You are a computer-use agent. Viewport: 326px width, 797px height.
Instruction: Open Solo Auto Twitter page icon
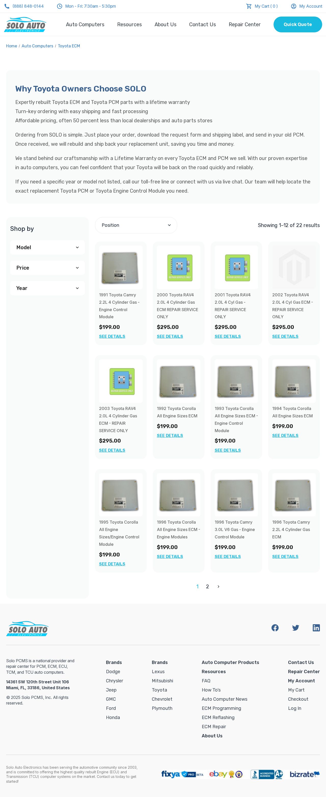pyautogui.click(x=296, y=628)
